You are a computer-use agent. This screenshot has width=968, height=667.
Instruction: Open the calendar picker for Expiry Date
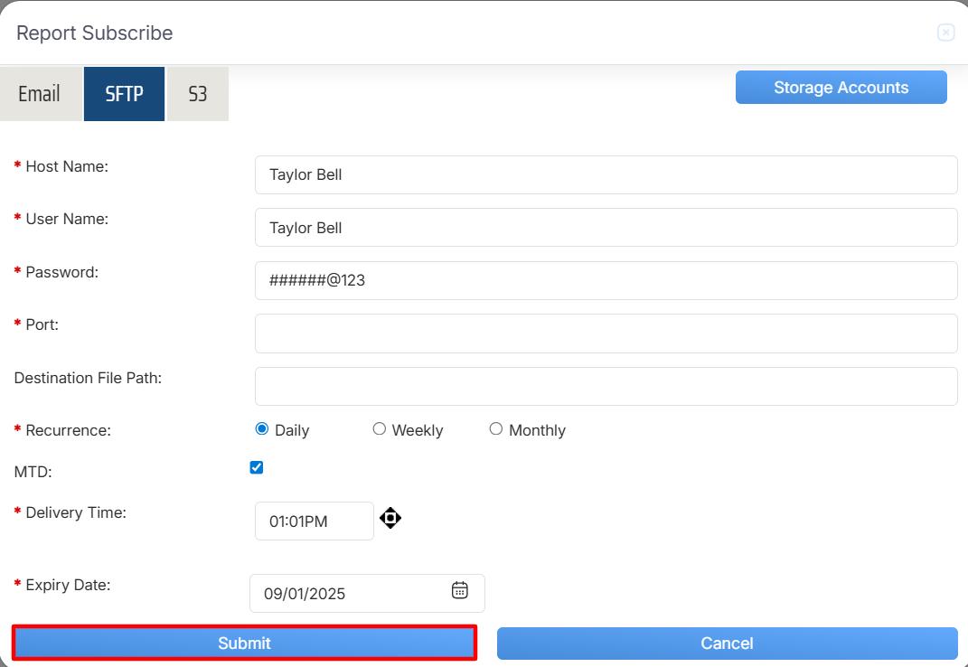(x=459, y=590)
